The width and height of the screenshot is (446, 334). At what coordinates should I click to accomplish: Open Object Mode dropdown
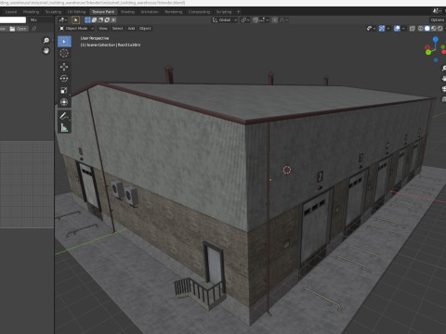76,29
